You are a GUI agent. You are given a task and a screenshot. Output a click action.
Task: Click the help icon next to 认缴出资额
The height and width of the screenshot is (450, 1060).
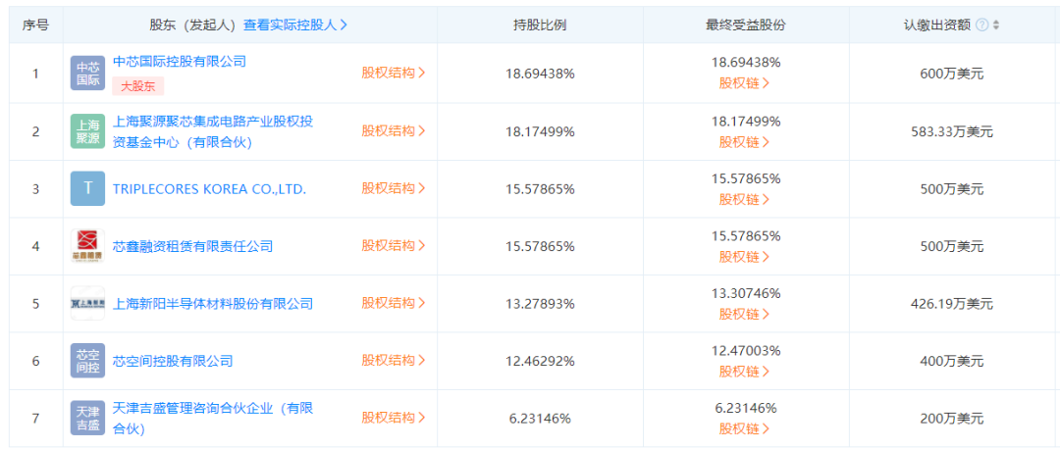point(981,25)
